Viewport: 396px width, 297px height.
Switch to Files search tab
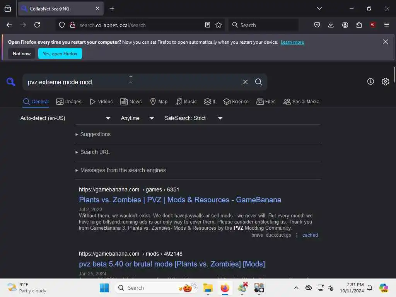[266, 102]
